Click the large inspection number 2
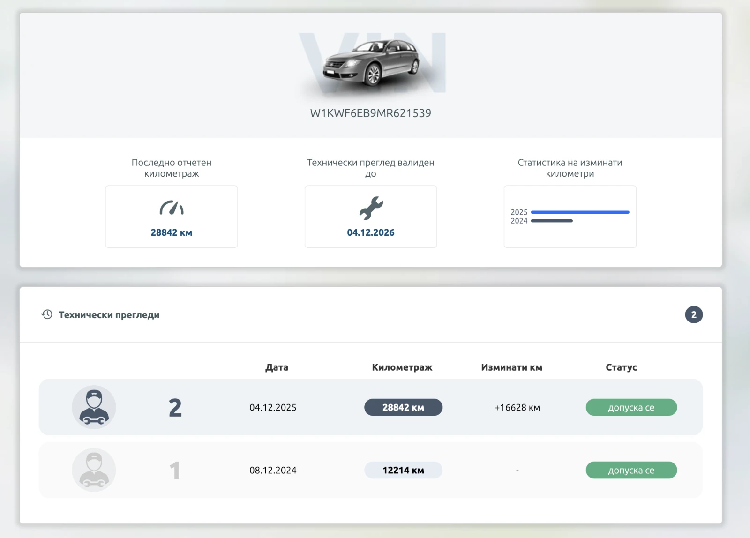Viewport: 750px width, 538px height. pyautogui.click(x=175, y=408)
